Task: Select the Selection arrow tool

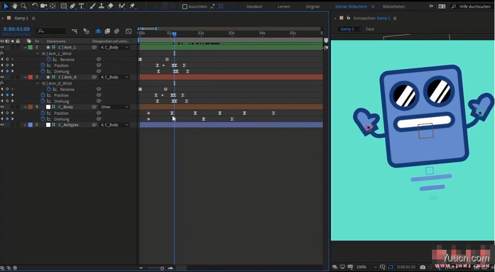Action: coord(6,6)
